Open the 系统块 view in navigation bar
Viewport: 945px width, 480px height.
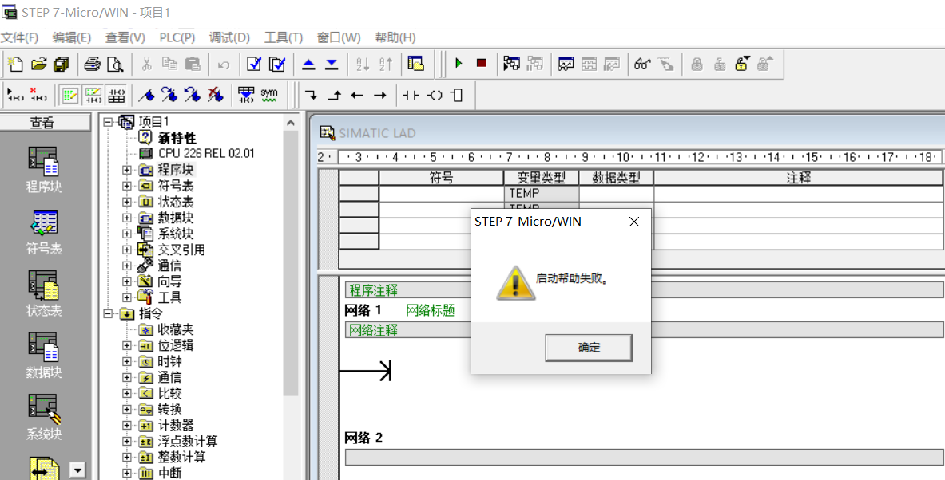43,418
